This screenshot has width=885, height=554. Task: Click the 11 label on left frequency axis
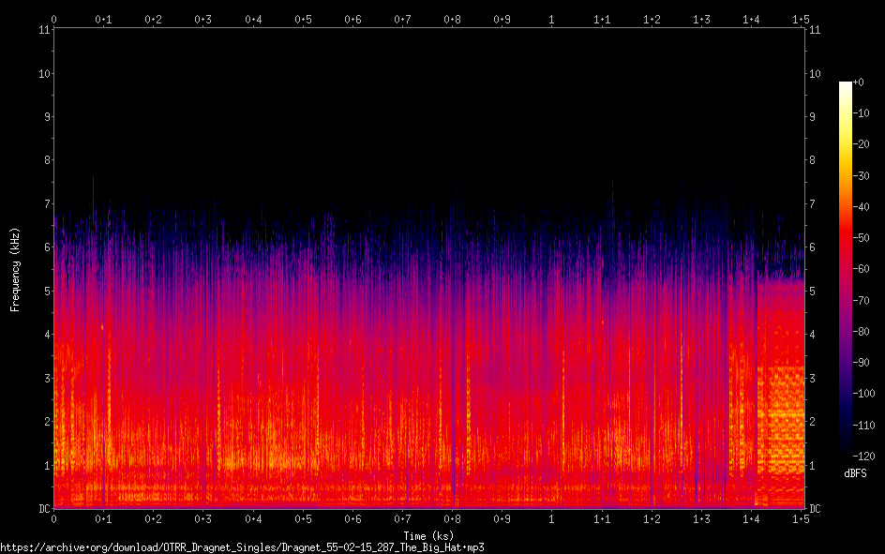pyautogui.click(x=43, y=30)
